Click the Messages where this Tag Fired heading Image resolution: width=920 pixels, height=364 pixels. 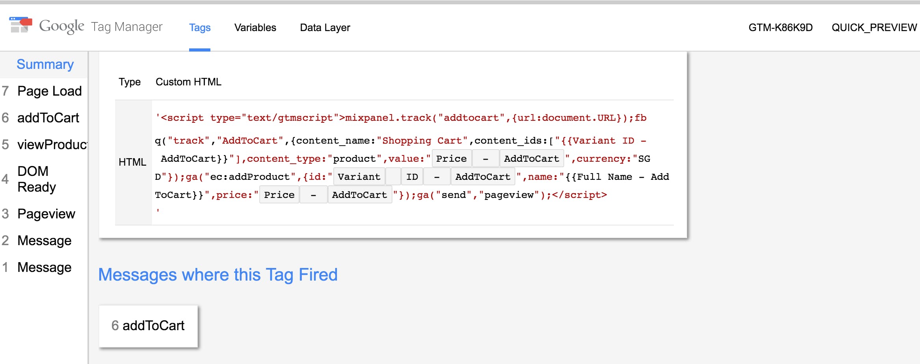point(218,275)
